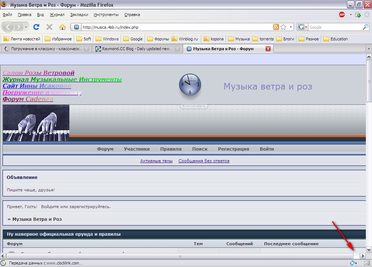This screenshot has height=267, width=372.
Task: Open the Adblock Plus dropdown arrow
Action: coord(351,15)
